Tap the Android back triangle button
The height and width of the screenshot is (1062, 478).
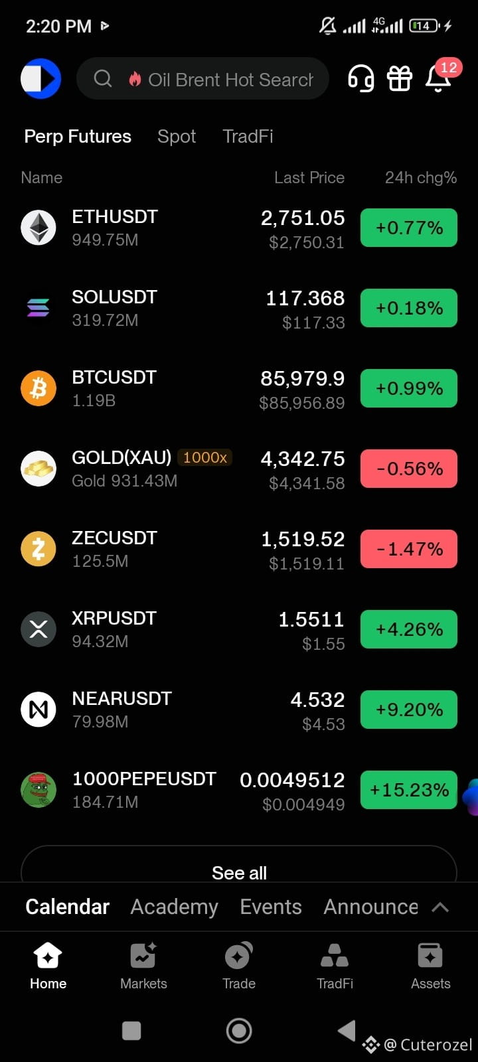347,1030
